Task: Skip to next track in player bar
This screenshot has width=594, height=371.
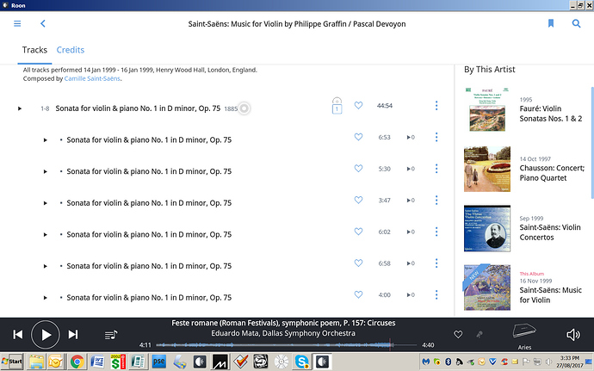Action: 72,335
